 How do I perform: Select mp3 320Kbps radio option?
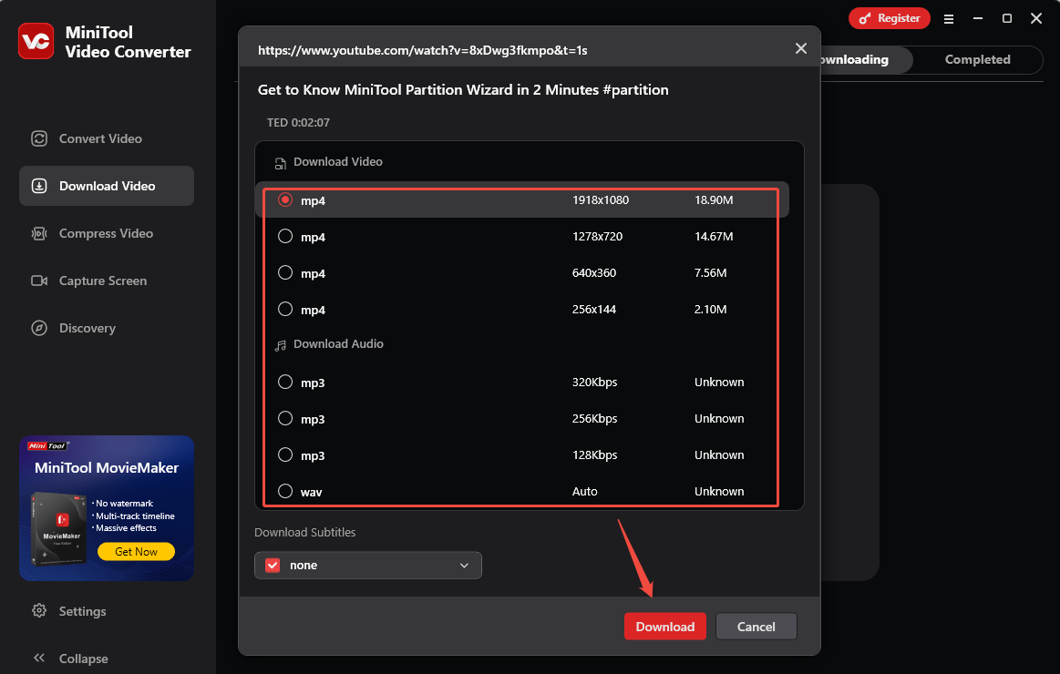tap(285, 383)
